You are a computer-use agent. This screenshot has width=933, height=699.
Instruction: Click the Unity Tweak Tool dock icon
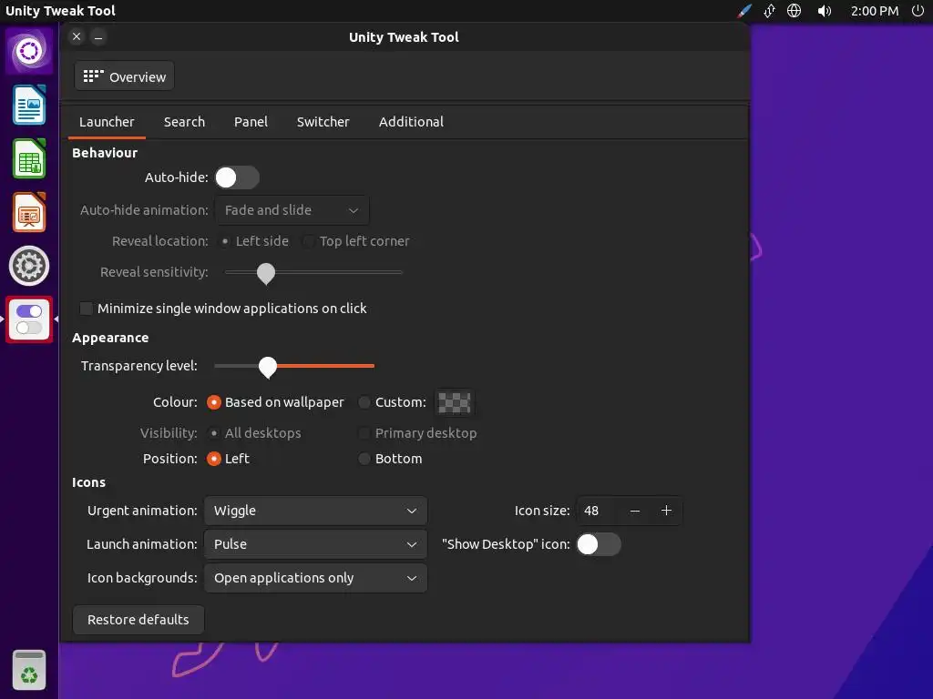pyautogui.click(x=29, y=319)
